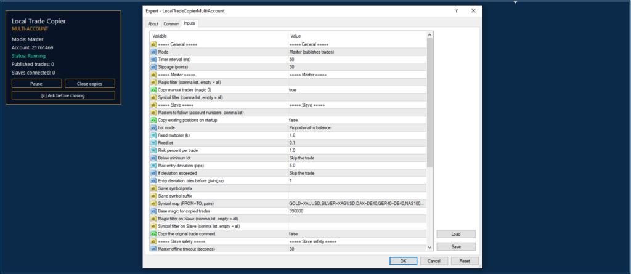Click the OK button

(x=403, y=260)
